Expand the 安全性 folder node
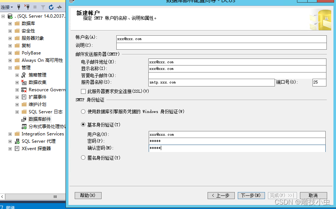 [10, 31]
